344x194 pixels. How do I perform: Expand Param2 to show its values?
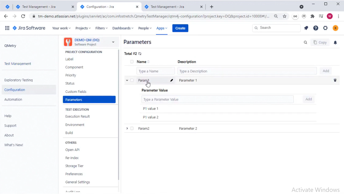(x=127, y=128)
